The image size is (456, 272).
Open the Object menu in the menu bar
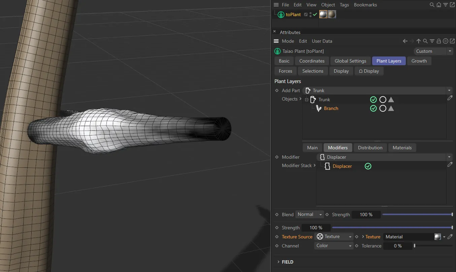pos(328,5)
